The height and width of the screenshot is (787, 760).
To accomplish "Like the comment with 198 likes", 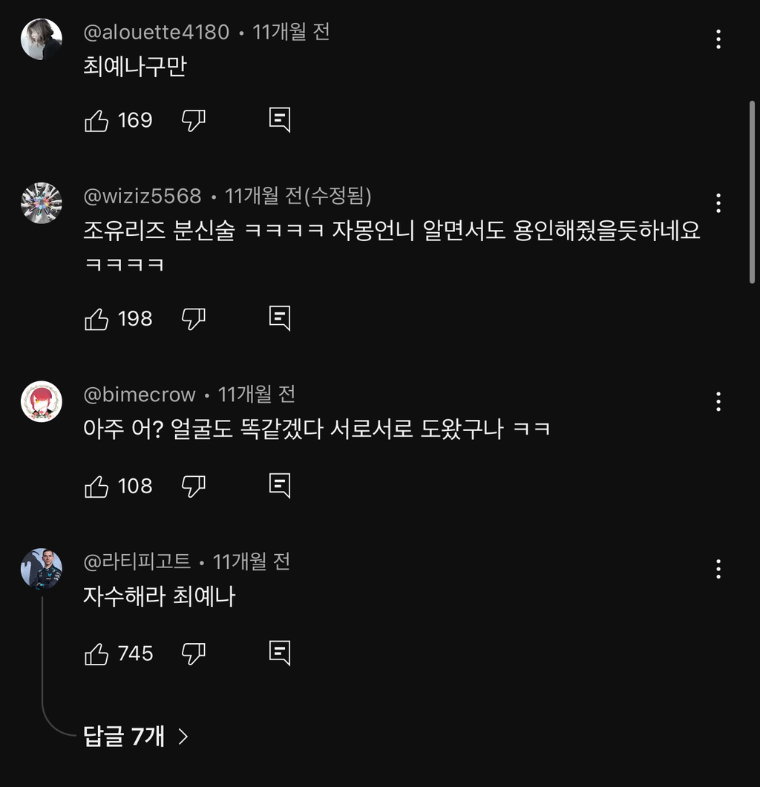I will pos(96,319).
